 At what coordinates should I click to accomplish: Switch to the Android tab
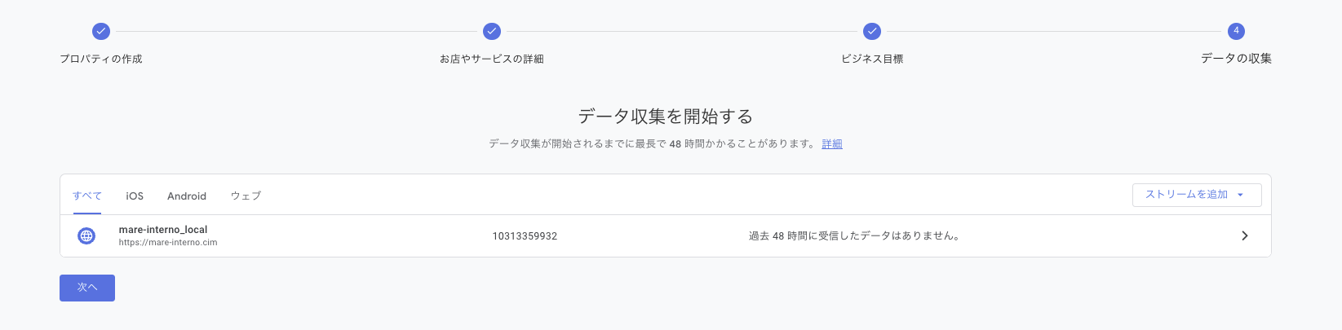pyautogui.click(x=187, y=196)
